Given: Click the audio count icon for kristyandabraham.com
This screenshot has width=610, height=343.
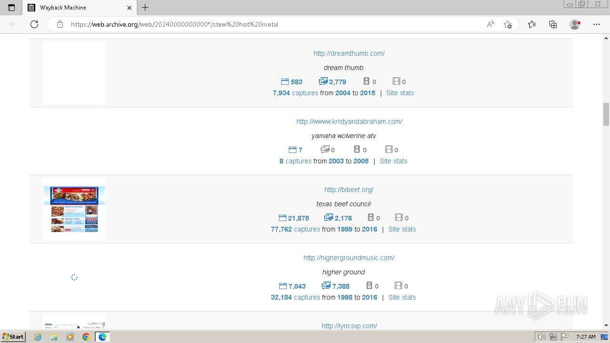Looking at the screenshot, I should coord(357,150).
